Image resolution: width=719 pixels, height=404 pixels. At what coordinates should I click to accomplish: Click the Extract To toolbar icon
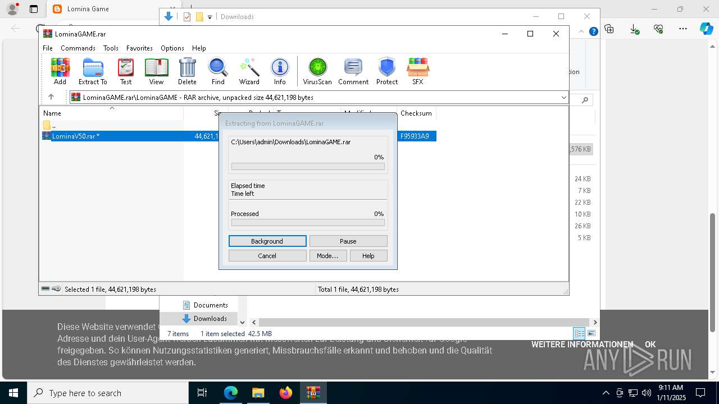(x=93, y=71)
